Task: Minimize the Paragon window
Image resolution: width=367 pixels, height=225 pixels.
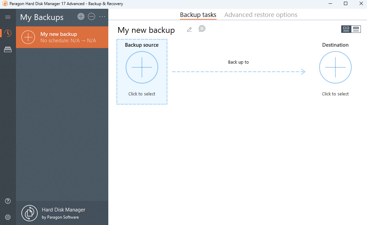Action: point(330,3)
